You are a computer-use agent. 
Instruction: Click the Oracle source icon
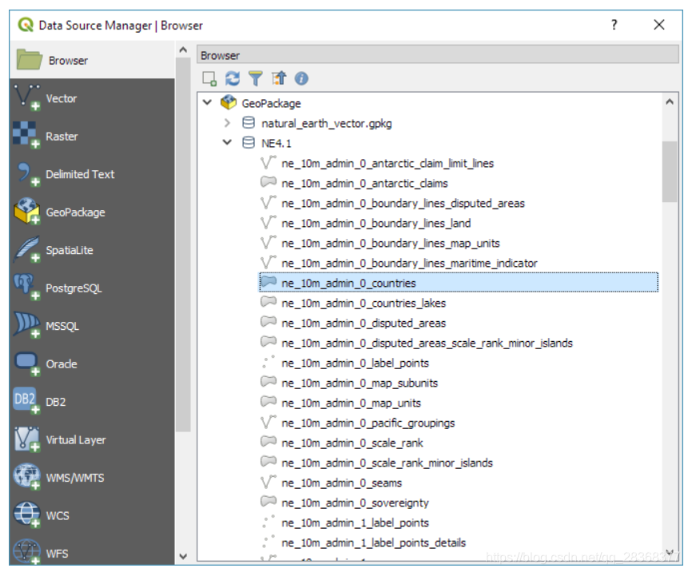[x=26, y=363]
